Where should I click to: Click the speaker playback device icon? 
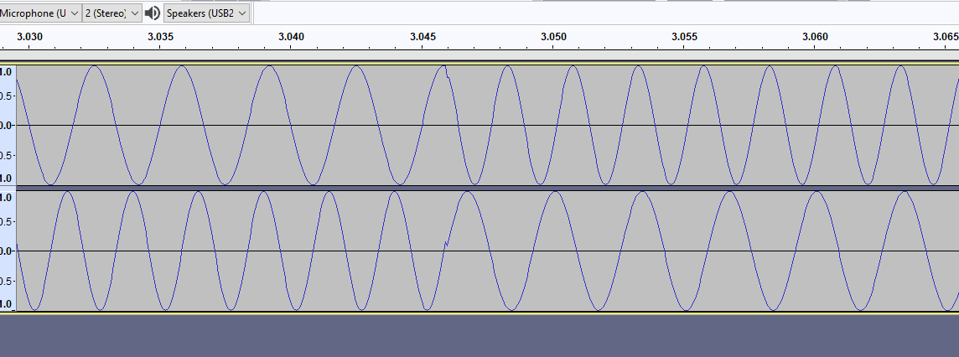[153, 13]
